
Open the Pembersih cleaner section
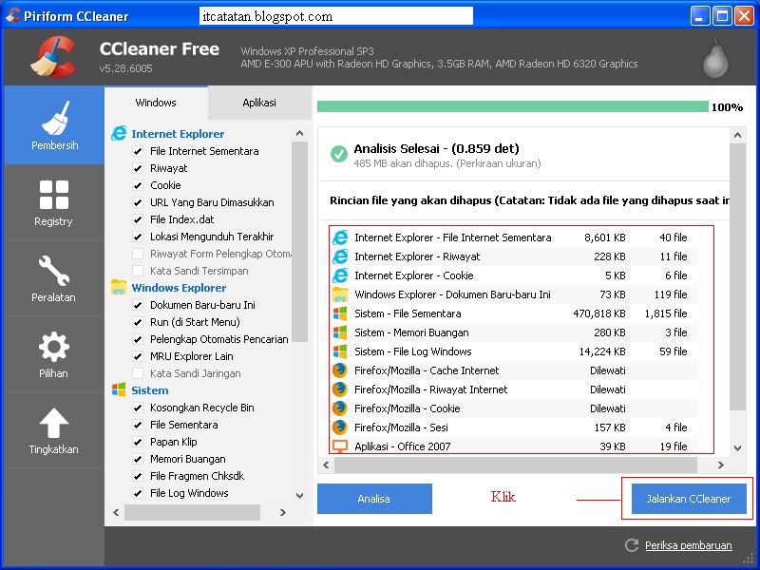pyautogui.click(x=54, y=125)
